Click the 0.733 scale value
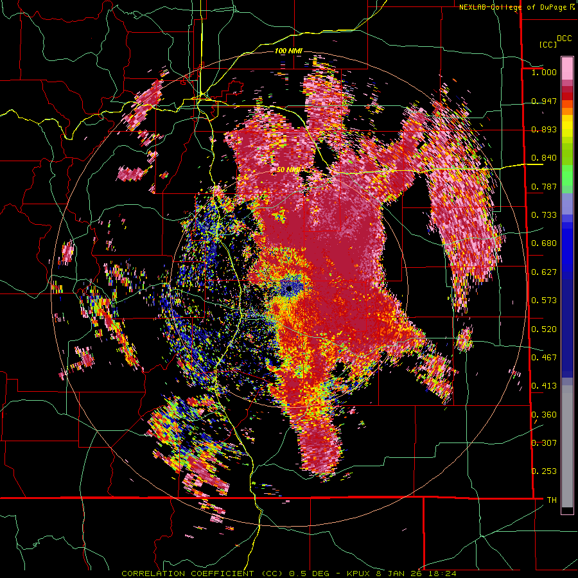The width and height of the screenshot is (578, 578). click(x=544, y=215)
